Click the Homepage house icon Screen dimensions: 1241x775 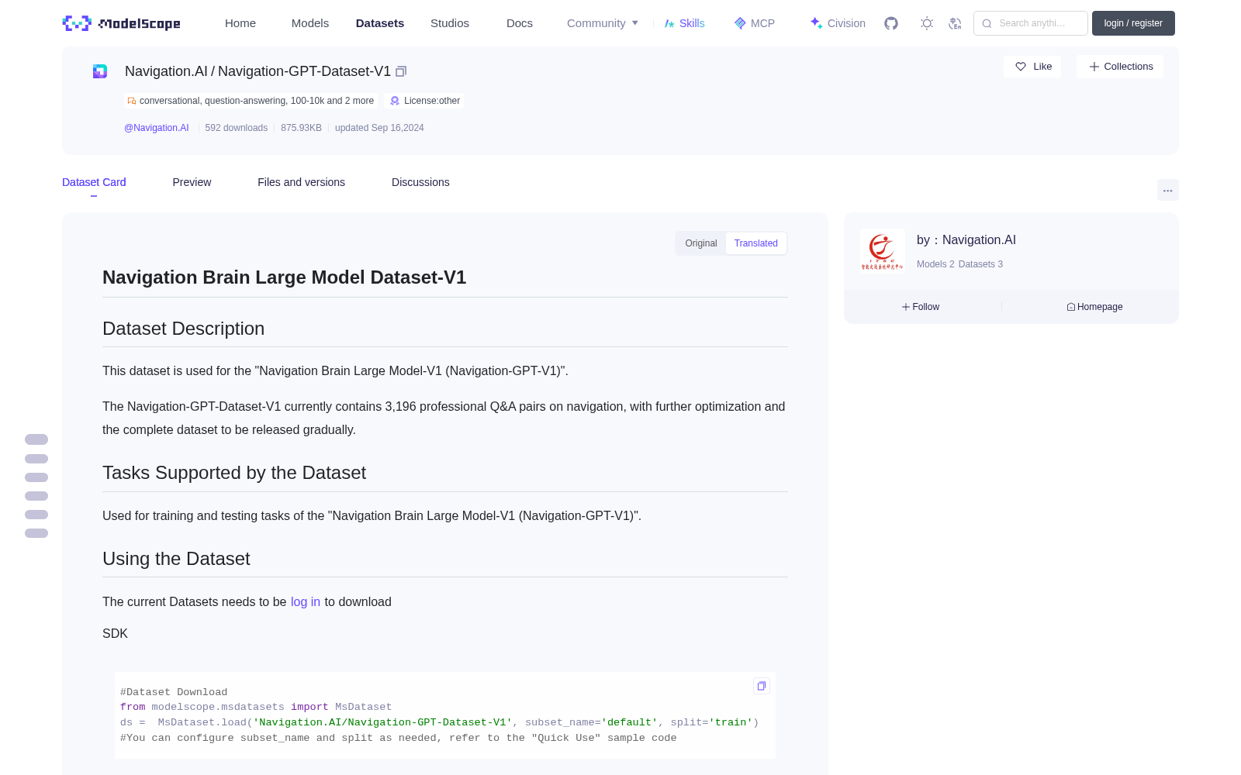pyautogui.click(x=1071, y=307)
